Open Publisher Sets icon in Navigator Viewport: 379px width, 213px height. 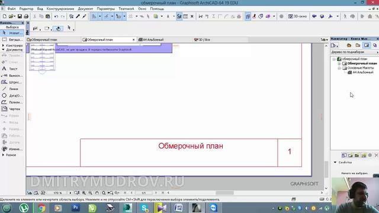(x=375, y=45)
